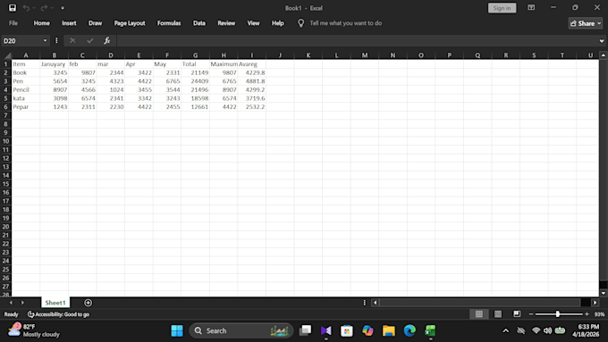
Task: Click vertical scrollbar up arrow
Action: (x=604, y=55)
